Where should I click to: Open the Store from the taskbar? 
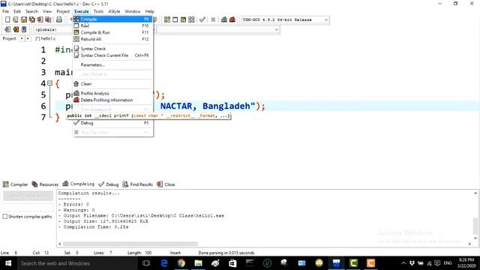(x=232, y=263)
